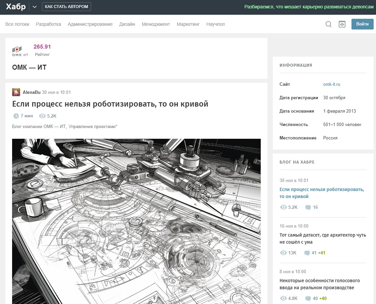Select the Все потоки tab
The image size is (376, 304).
(17, 24)
